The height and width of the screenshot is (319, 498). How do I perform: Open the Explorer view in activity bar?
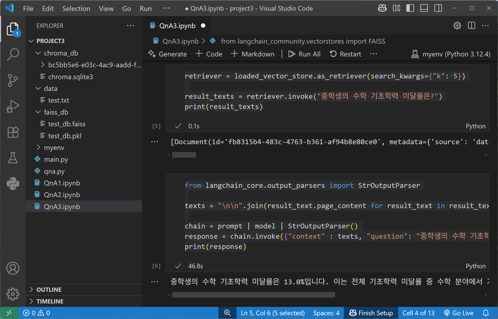coord(13,30)
